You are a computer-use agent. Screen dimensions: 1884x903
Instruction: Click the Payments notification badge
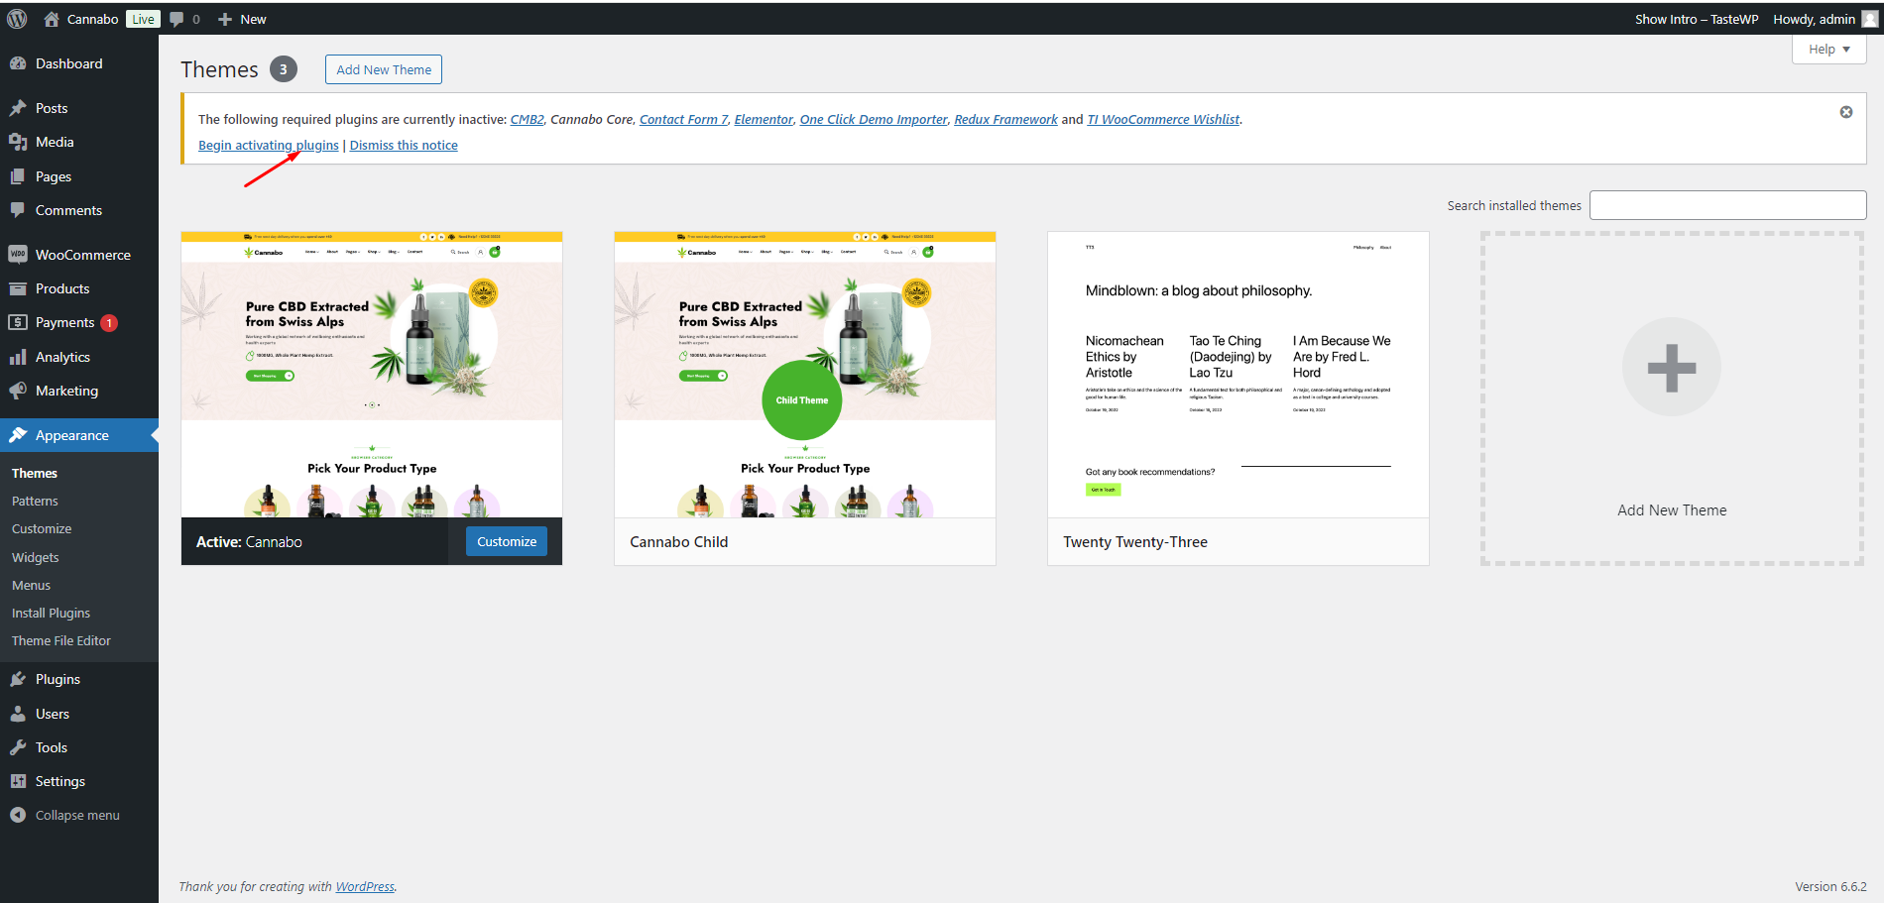pos(109,323)
